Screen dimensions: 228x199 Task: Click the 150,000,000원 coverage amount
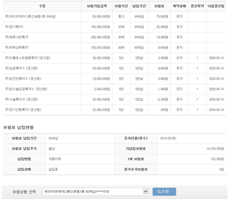tap(100, 48)
